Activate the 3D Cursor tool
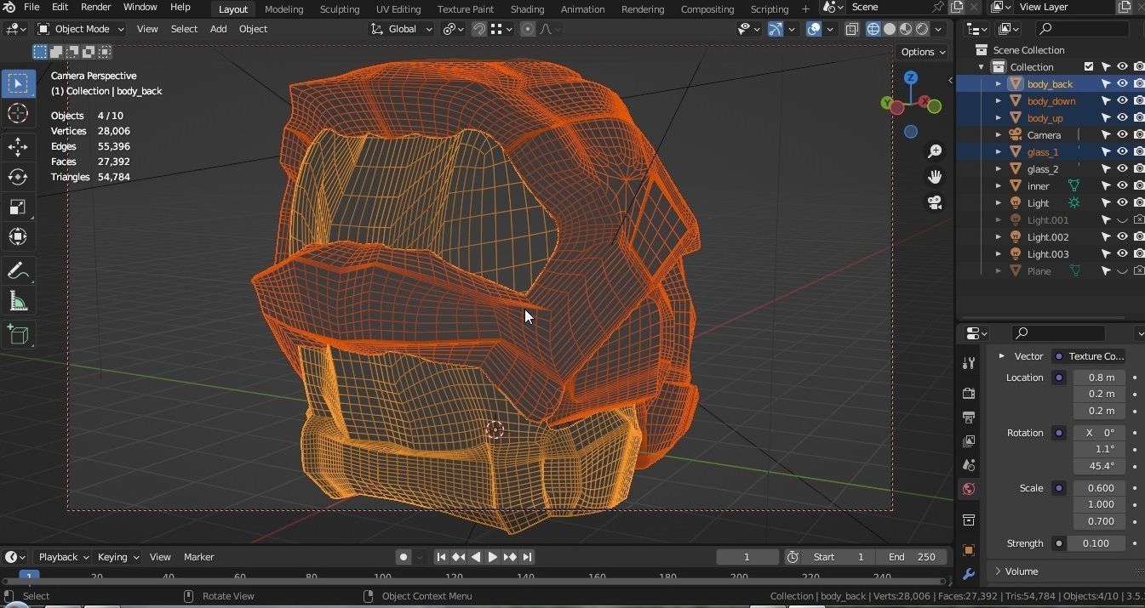 coord(18,114)
